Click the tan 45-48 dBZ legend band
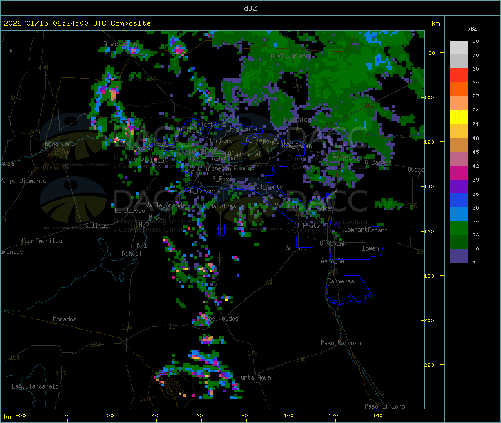This screenshot has width=501, height=423. pyautogui.click(x=459, y=145)
